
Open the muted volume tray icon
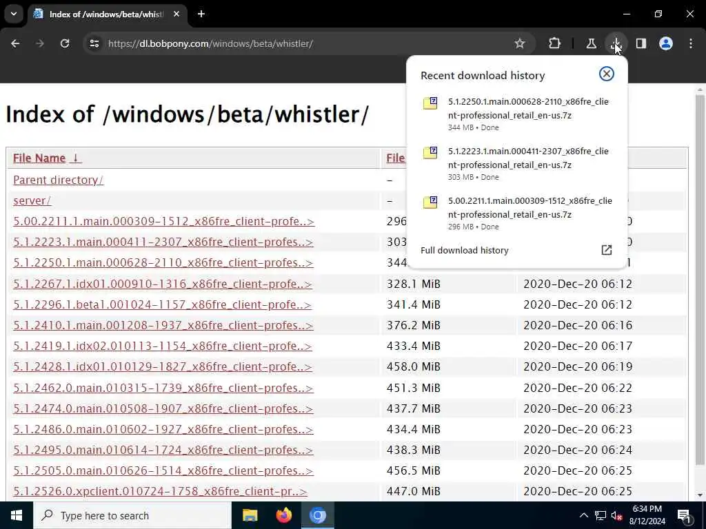(x=616, y=515)
